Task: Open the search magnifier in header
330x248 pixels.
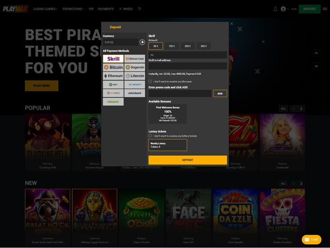Action: 140,9
